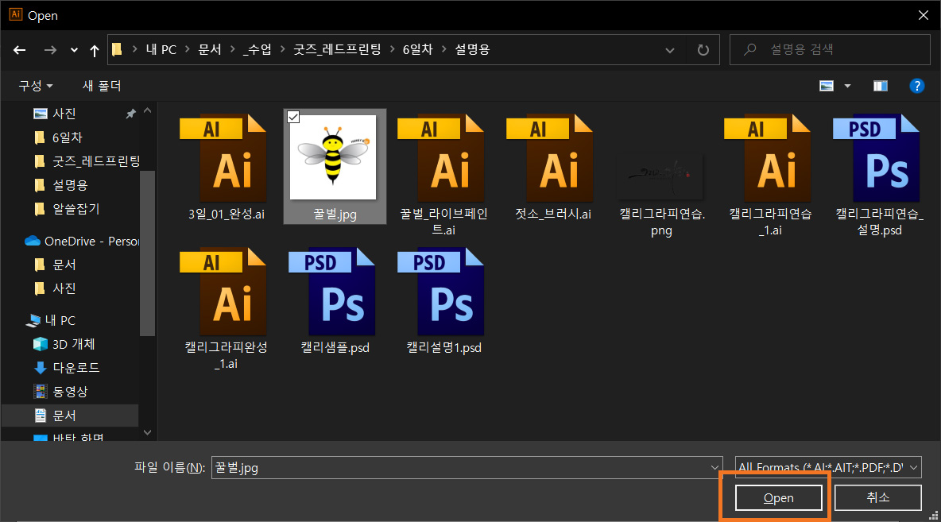This screenshot has height=522, width=941.
Task: Click the search box for 설명용
Action: [830, 49]
